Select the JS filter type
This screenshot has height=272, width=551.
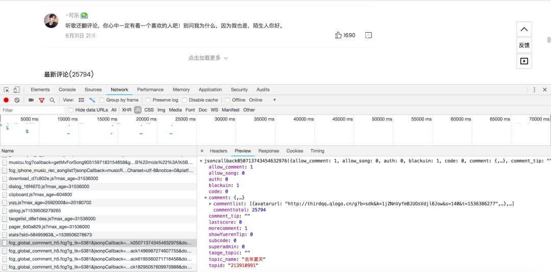point(138,110)
